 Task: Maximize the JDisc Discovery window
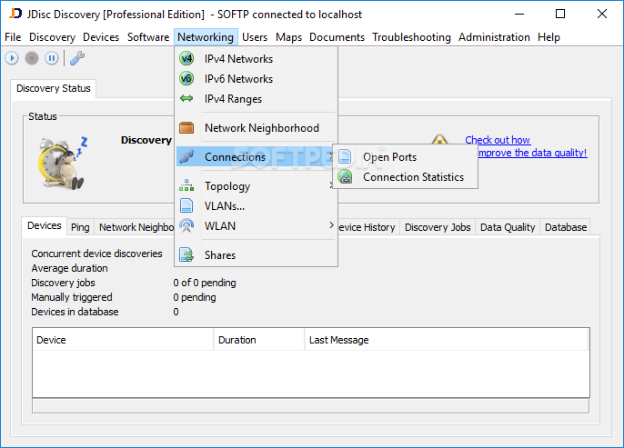point(560,14)
